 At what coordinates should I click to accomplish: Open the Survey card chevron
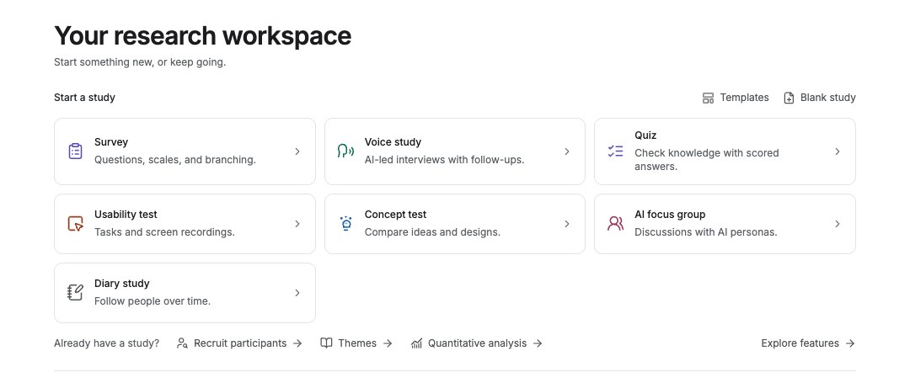click(x=297, y=151)
